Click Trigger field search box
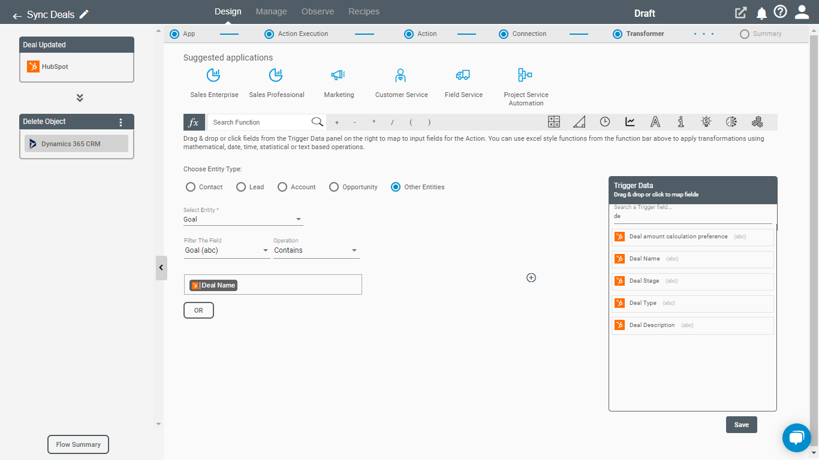The height and width of the screenshot is (460, 819). [692, 216]
